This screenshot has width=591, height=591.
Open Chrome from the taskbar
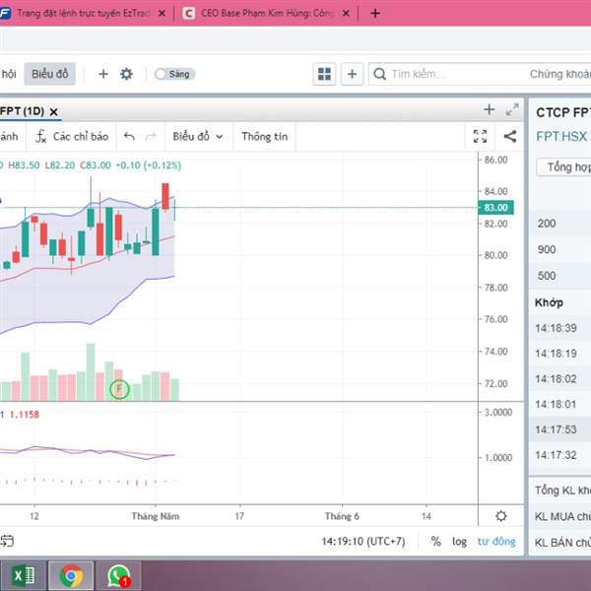(x=71, y=576)
